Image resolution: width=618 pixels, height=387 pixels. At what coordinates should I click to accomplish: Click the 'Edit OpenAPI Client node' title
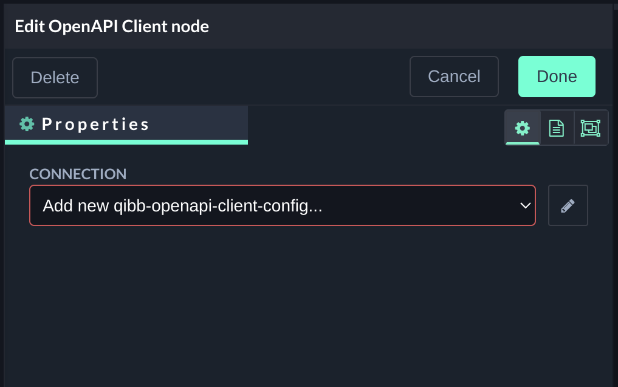(112, 26)
